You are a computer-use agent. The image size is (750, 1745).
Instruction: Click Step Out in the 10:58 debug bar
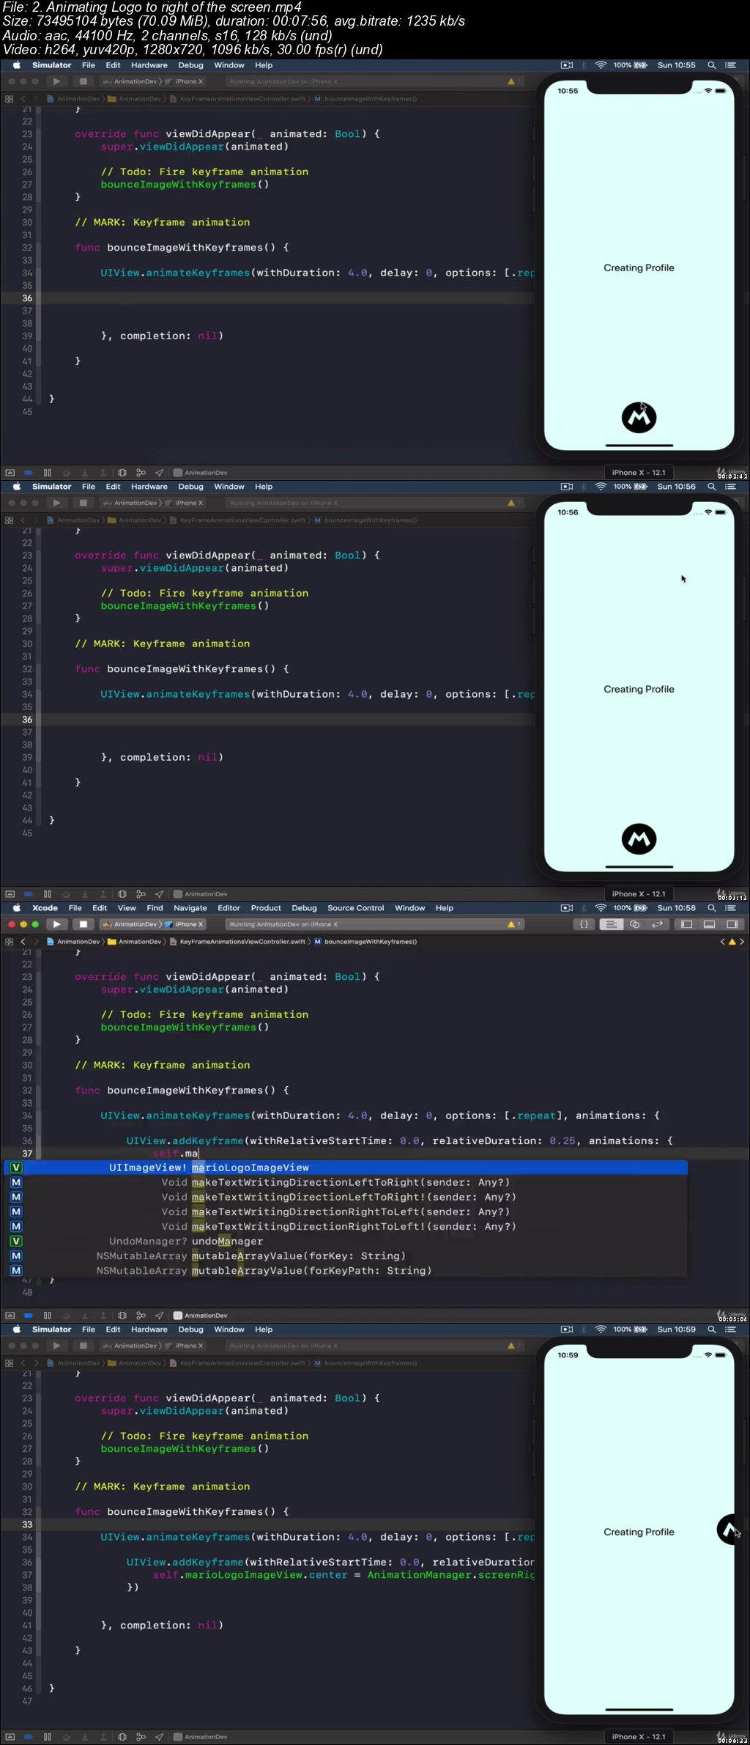(103, 1316)
